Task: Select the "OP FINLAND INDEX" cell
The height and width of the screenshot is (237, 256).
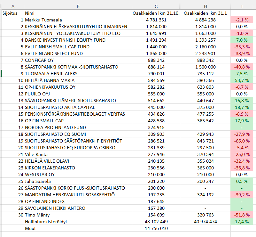Action: (78, 201)
